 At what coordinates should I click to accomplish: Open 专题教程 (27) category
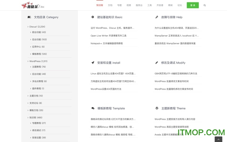pyautogui.click(x=39, y=123)
